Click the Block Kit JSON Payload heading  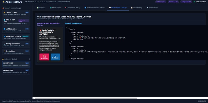point(73,23)
